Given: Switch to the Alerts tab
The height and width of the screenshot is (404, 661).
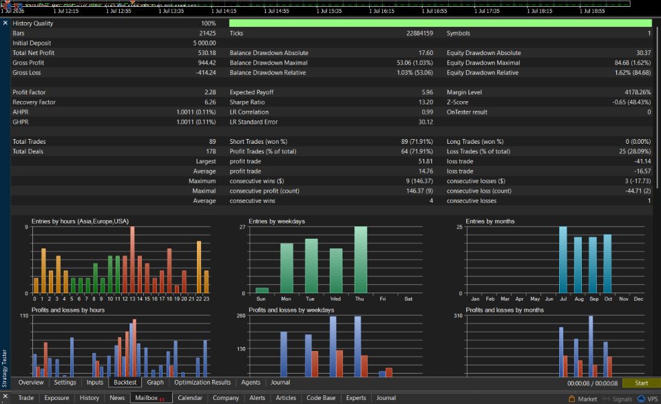Looking at the screenshot, I should 257,398.
